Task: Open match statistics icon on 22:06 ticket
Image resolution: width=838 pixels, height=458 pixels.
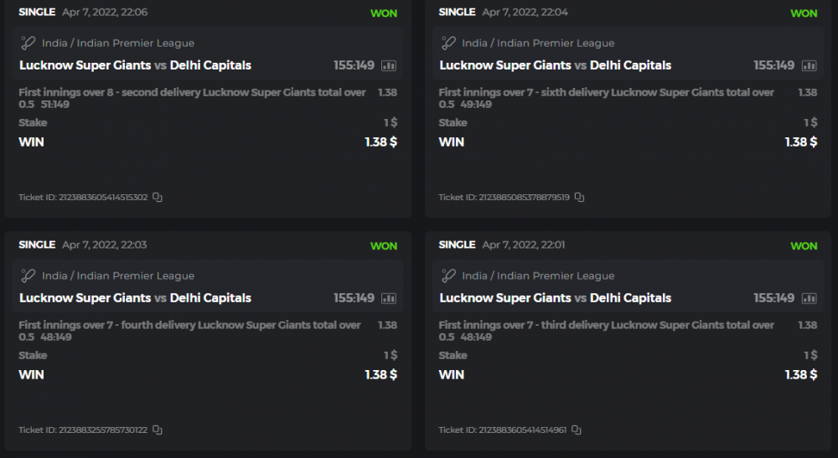Action: 389,65
